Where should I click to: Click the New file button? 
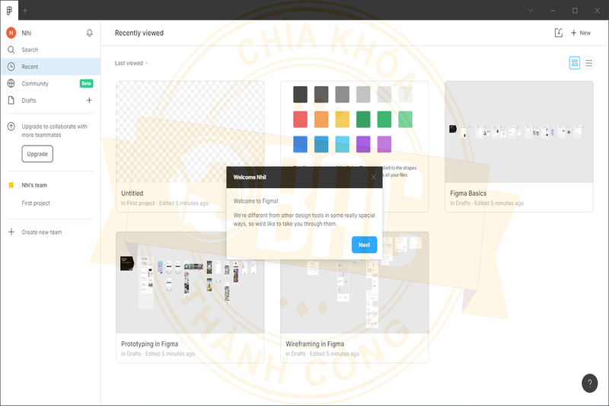point(581,33)
